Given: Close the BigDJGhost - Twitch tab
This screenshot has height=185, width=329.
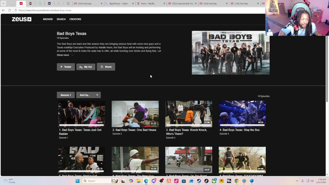Looking at the screenshot, I should click(133, 4).
